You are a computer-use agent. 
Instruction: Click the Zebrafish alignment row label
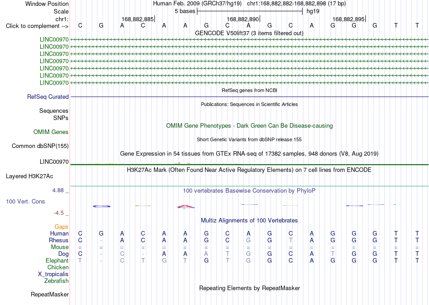[56, 281]
